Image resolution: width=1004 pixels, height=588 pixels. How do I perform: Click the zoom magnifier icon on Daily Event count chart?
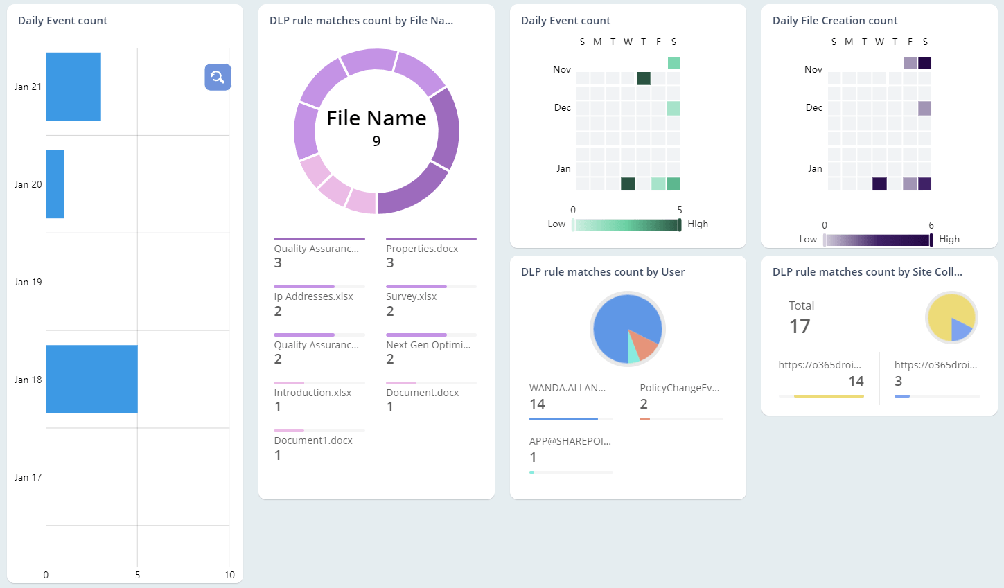click(x=218, y=78)
